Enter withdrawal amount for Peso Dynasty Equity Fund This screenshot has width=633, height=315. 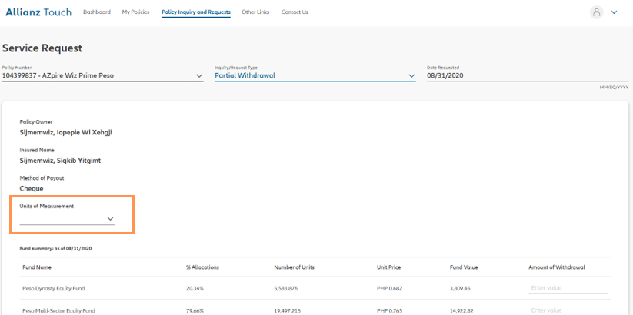[568, 287]
